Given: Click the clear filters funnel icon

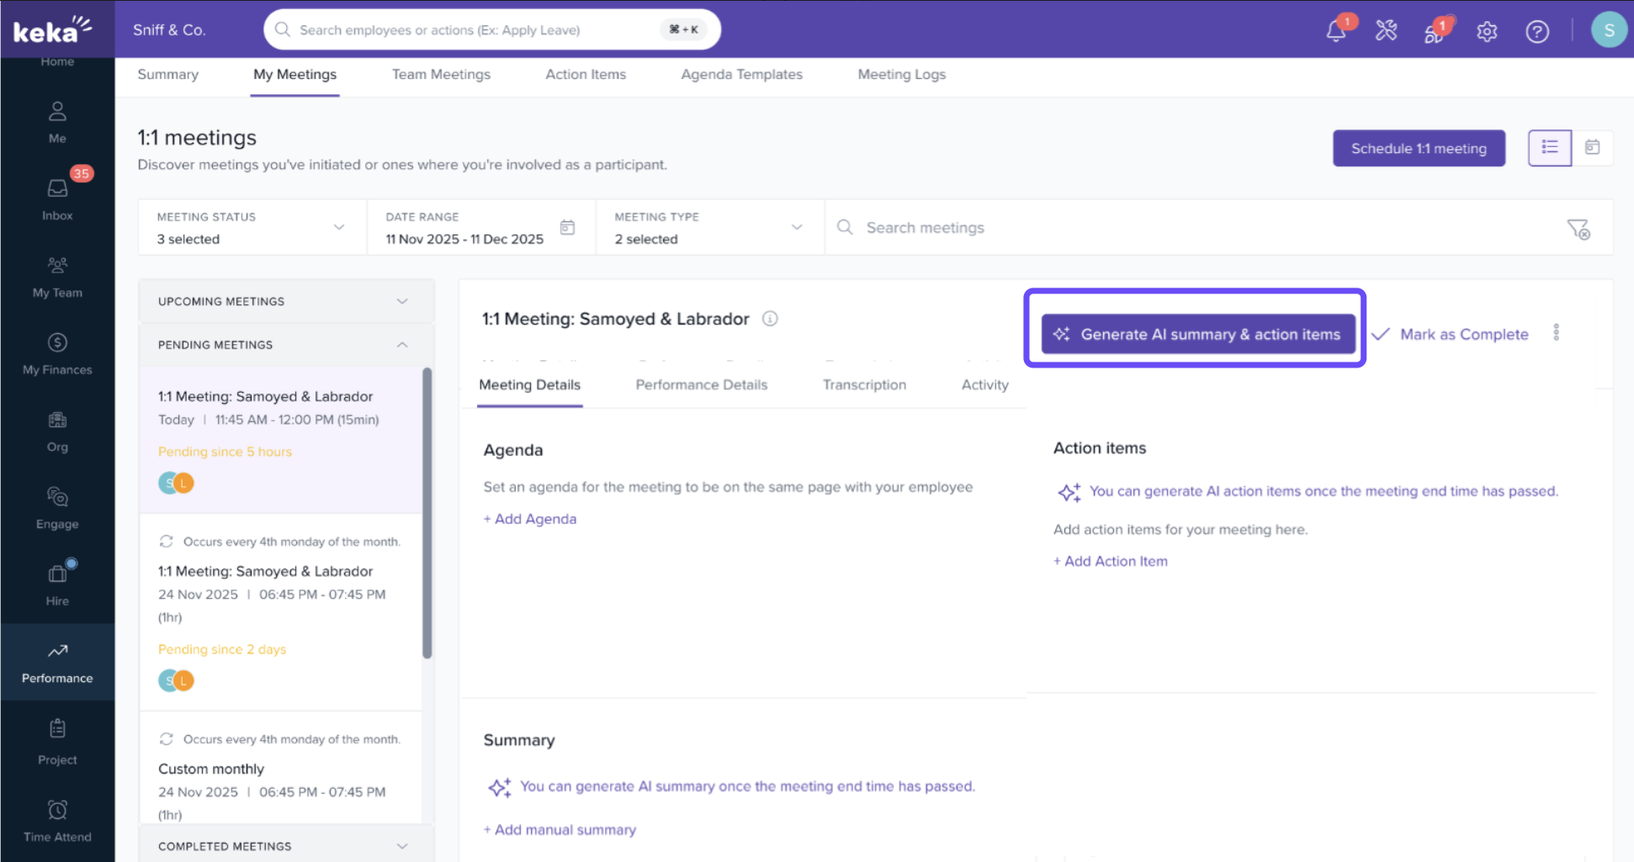Looking at the screenshot, I should click(x=1578, y=228).
